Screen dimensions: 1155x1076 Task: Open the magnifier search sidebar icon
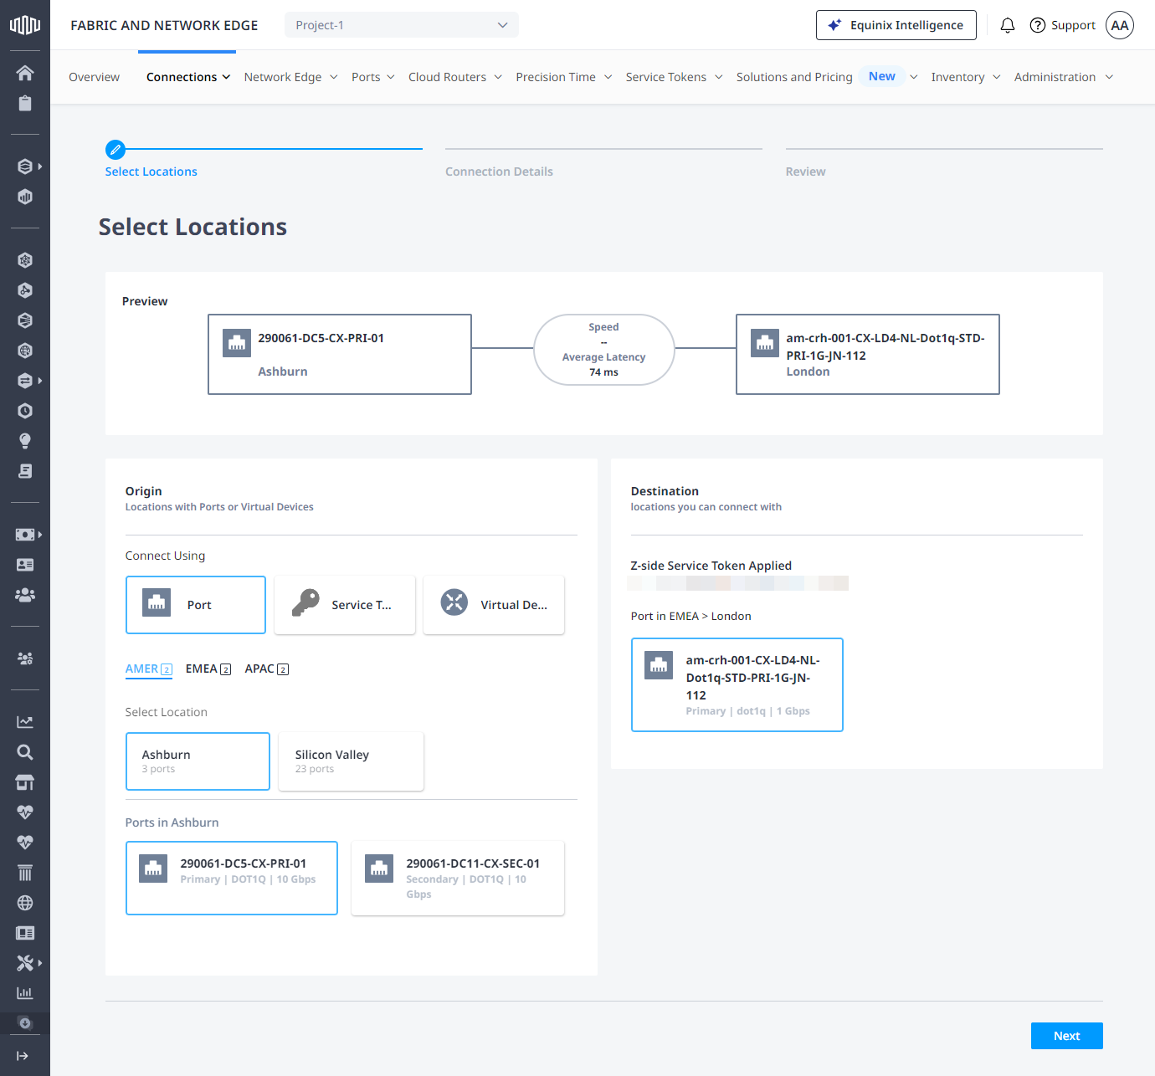25,752
